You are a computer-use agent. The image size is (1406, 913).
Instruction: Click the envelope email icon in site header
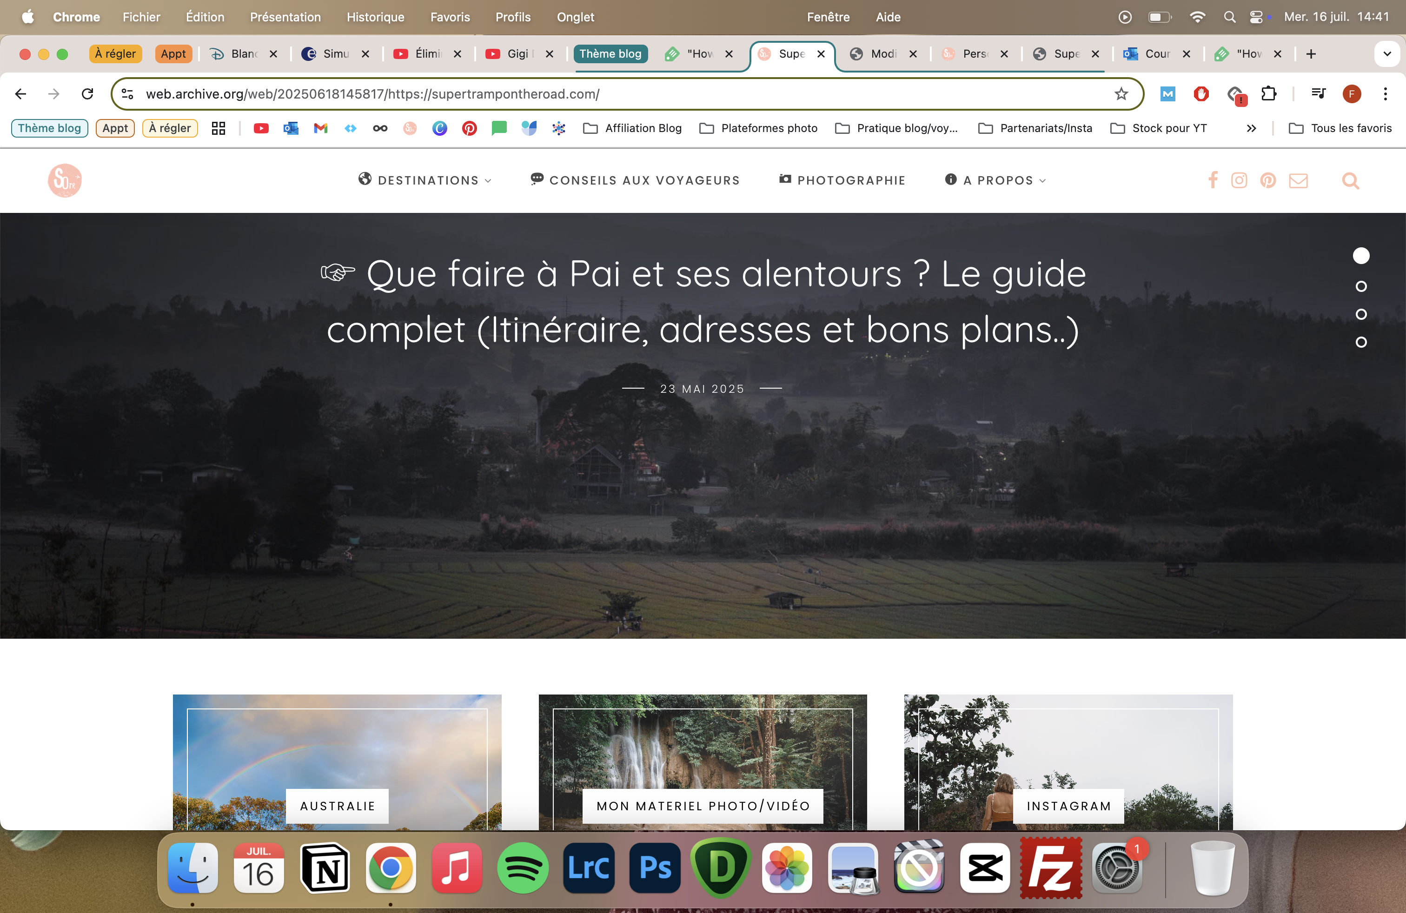coord(1298,180)
